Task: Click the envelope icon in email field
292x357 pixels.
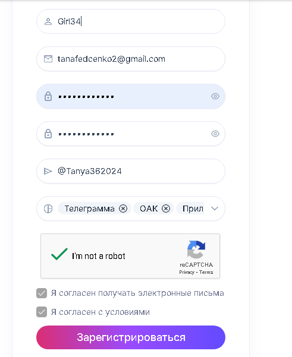Action: (x=48, y=59)
